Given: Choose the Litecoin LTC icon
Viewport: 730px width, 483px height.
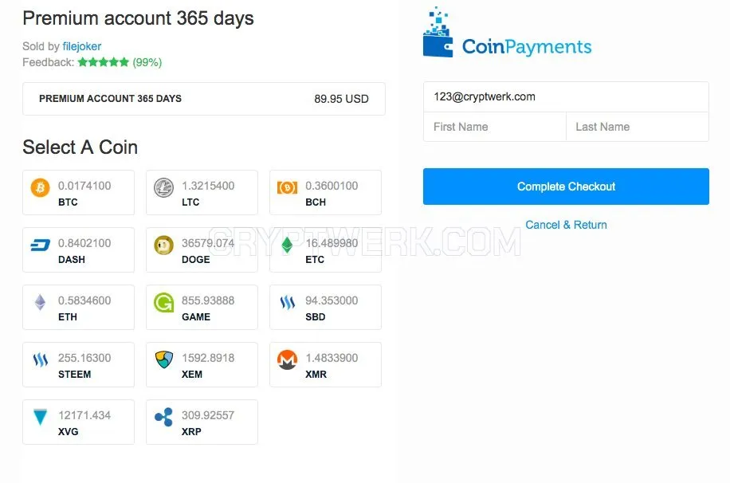Looking at the screenshot, I should 164,187.
